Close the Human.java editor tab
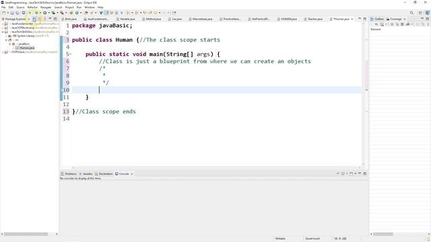This screenshot has width=431, height=242. (x=352, y=19)
